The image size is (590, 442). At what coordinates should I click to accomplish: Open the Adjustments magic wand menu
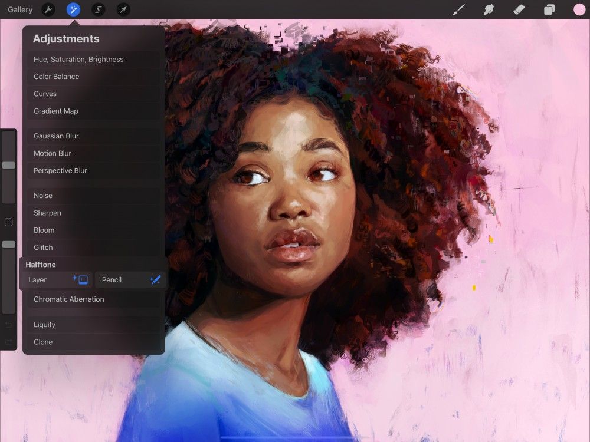pos(73,9)
